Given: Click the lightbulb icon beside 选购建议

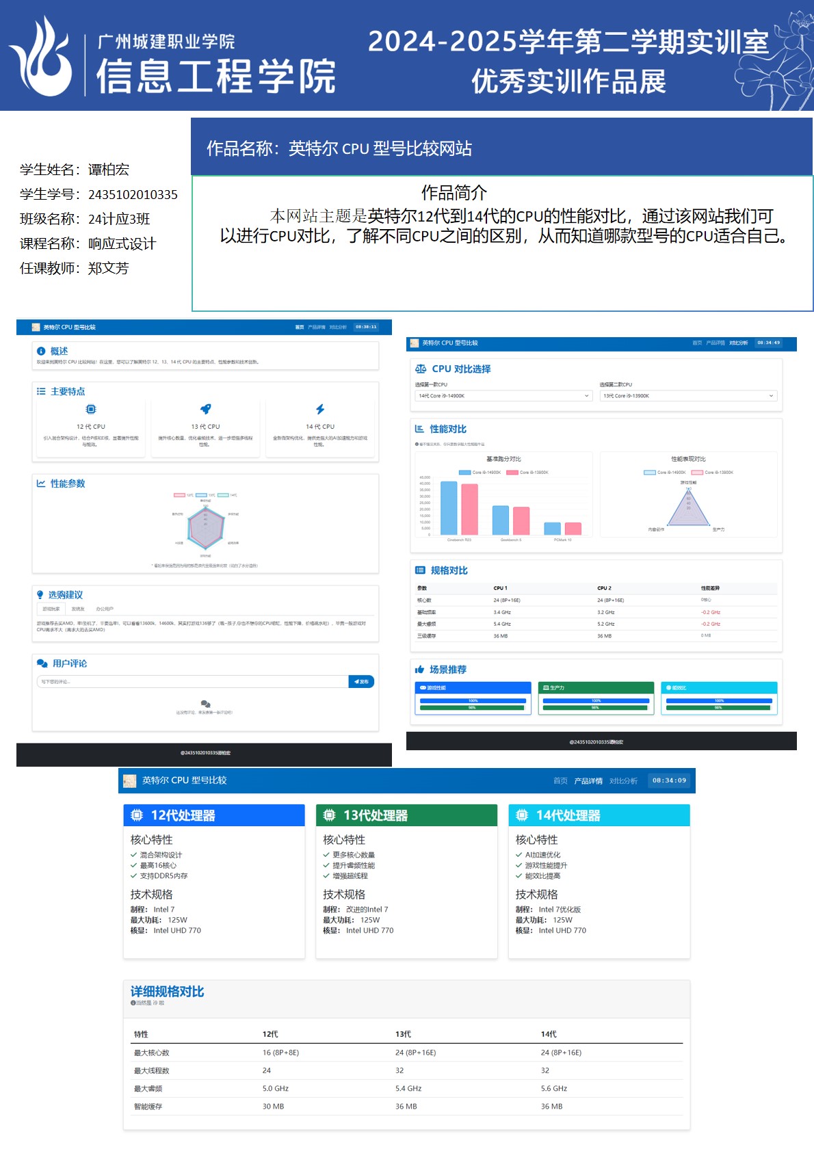Looking at the screenshot, I should [x=40, y=595].
